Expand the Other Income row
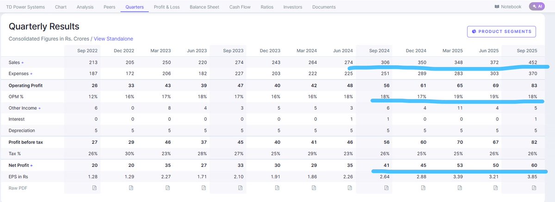555x202 pixels. (40, 108)
